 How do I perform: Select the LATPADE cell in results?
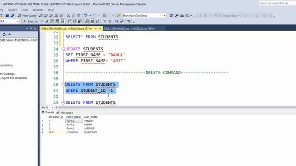[89, 129]
